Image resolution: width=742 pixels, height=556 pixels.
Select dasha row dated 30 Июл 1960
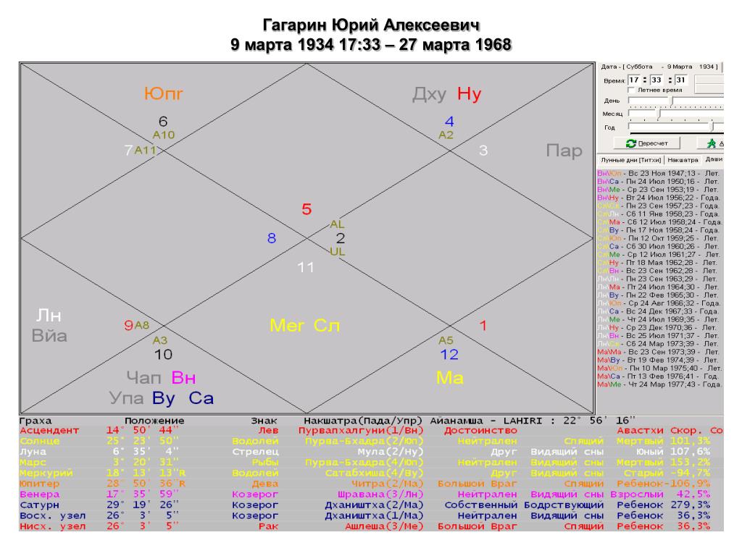pyautogui.click(x=659, y=246)
